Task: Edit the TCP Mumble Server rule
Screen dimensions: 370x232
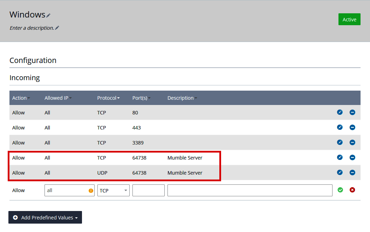Action: coord(340,157)
